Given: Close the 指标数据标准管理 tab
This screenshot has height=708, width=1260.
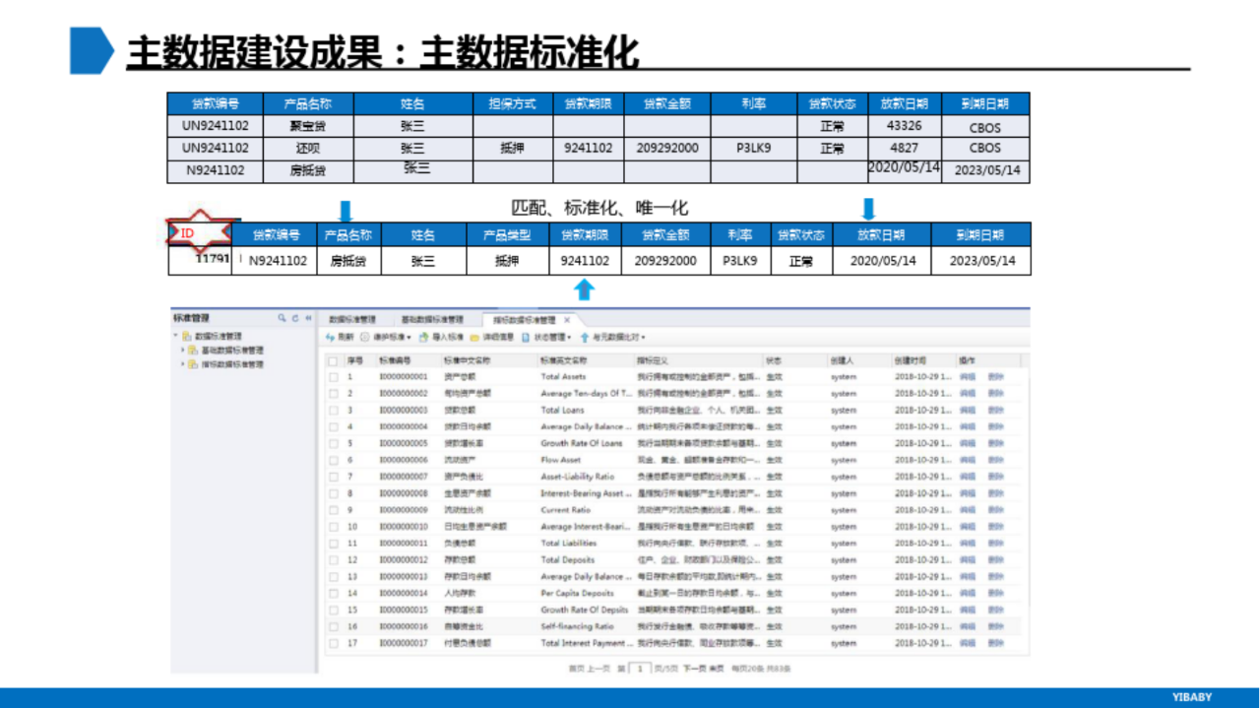Looking at the screenshot, I should (568, 320).
